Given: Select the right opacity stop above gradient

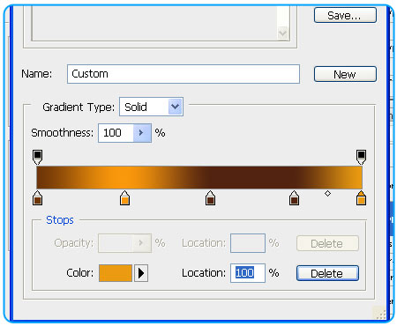Looking at the screenshot, I should tap(361, 157).
